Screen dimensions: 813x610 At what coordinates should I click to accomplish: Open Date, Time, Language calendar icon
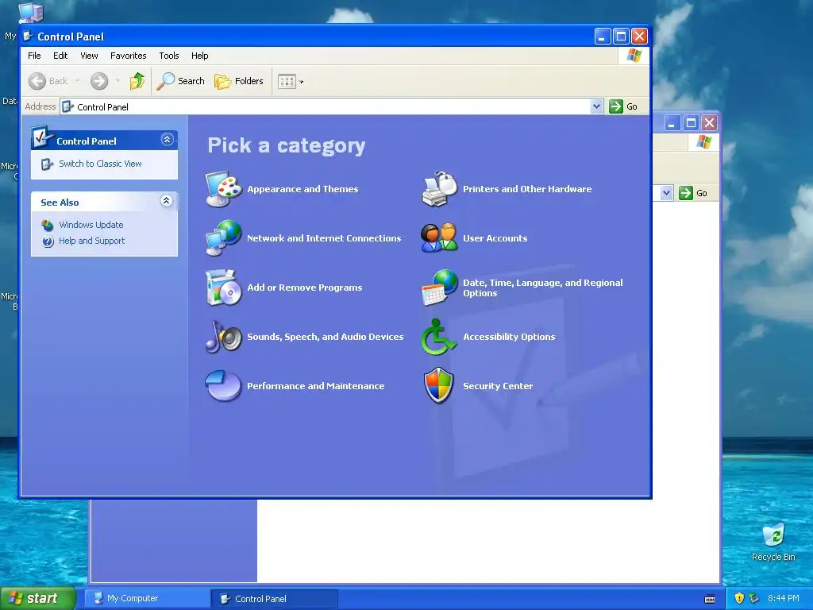coord(440,287)
